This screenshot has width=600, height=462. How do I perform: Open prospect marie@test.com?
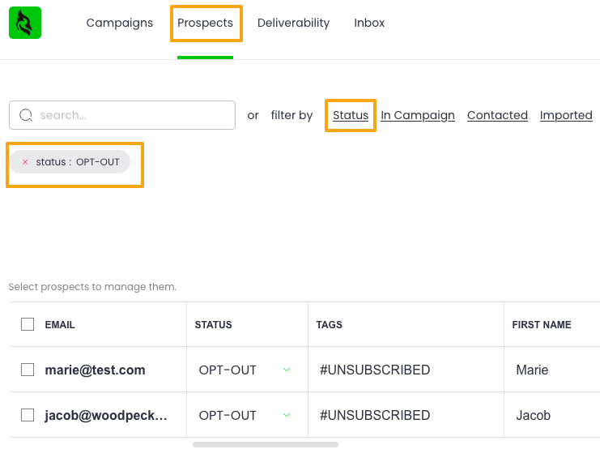[x=95, y=370]
